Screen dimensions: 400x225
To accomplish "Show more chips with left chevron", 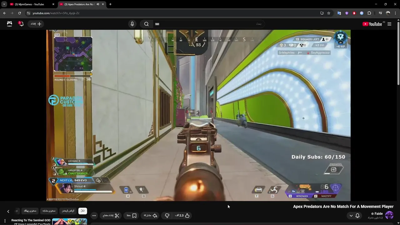I will click(8, 211).
